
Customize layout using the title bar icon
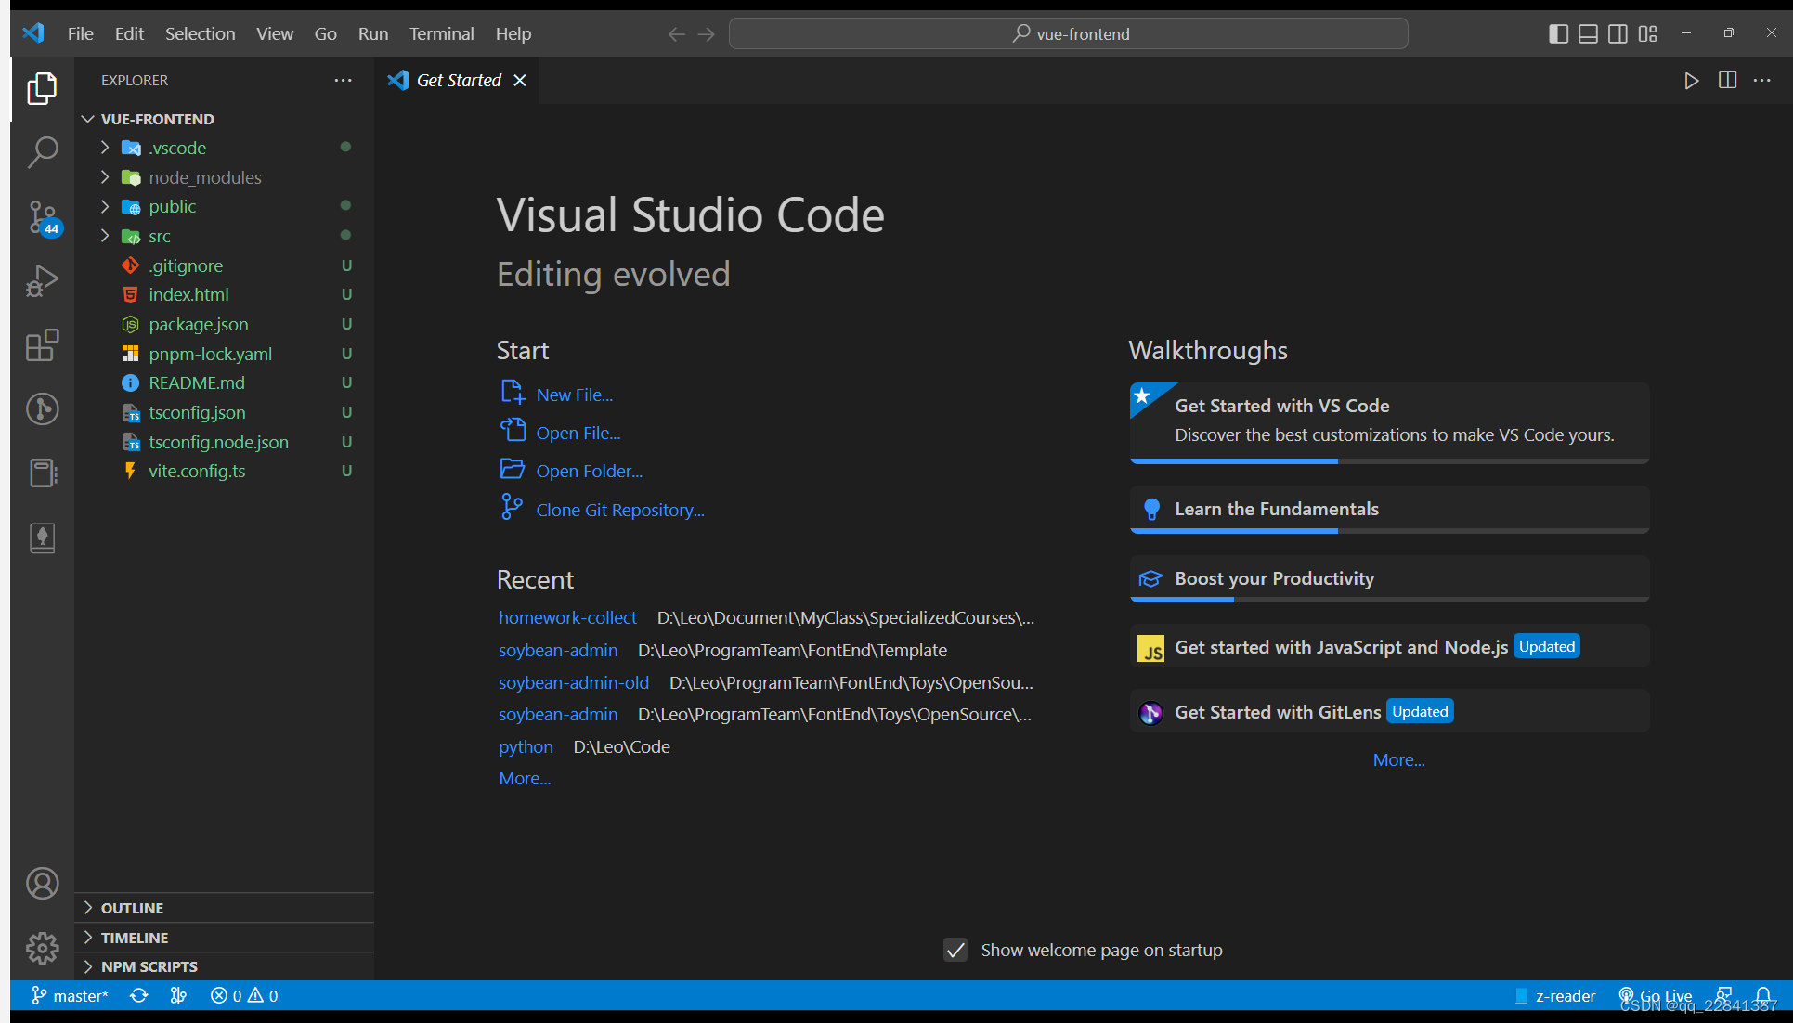(1648, 34)
